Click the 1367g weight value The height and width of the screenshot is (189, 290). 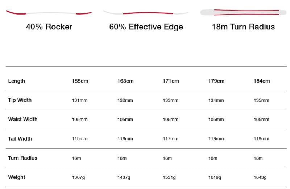point(78,177)
